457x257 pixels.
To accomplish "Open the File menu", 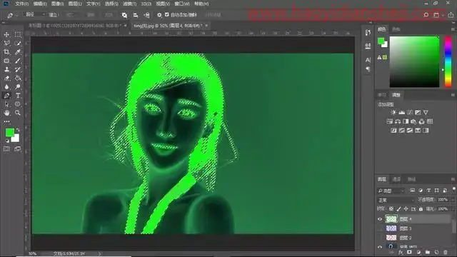I will tap(22, 4).
